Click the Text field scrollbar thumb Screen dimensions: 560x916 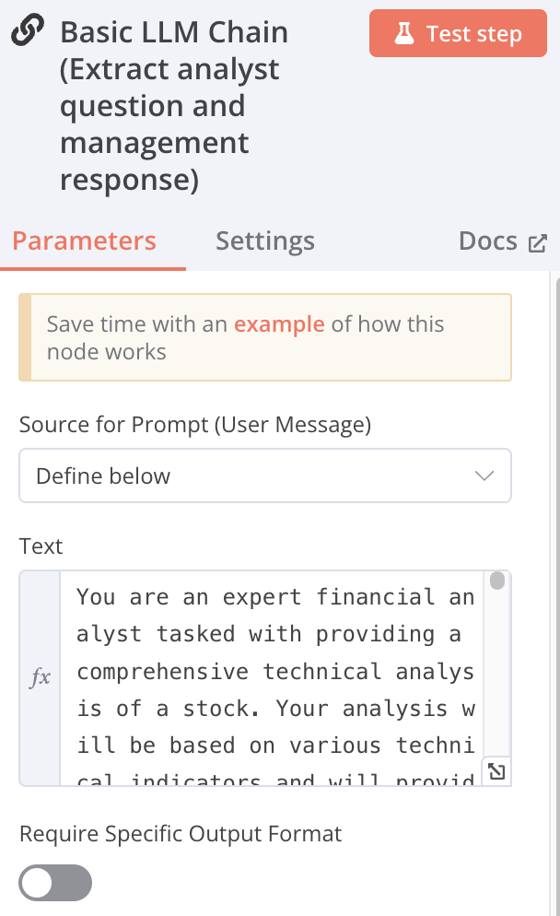pyautogui.click(x=497, y=581)
